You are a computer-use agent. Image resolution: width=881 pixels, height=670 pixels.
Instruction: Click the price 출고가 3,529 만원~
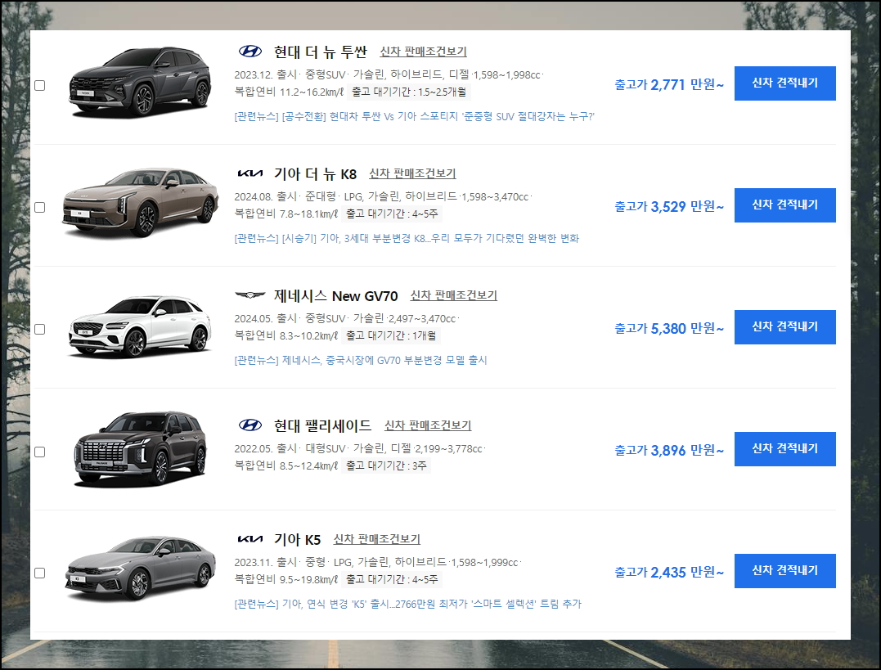(668, 206)
